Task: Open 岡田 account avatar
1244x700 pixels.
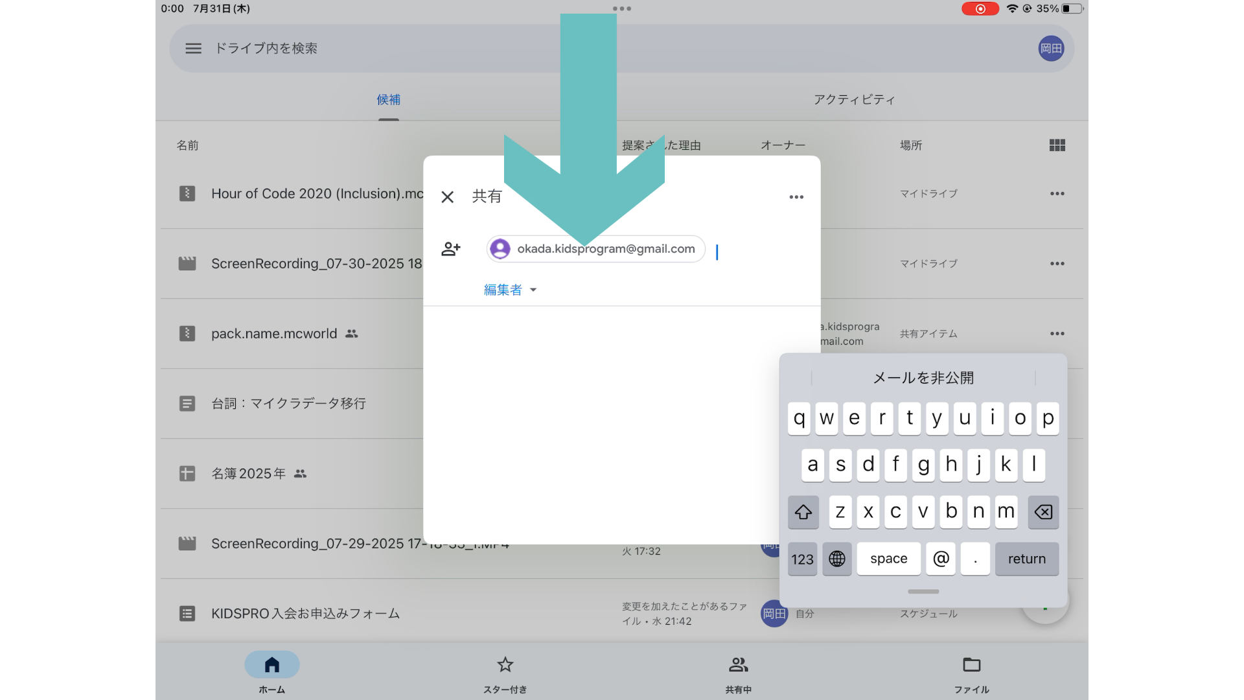Action: [x=1050, y=49]
